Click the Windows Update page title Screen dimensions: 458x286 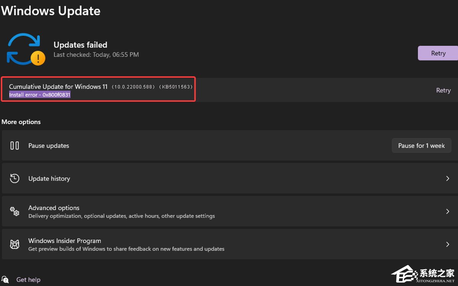click(51, 10)
